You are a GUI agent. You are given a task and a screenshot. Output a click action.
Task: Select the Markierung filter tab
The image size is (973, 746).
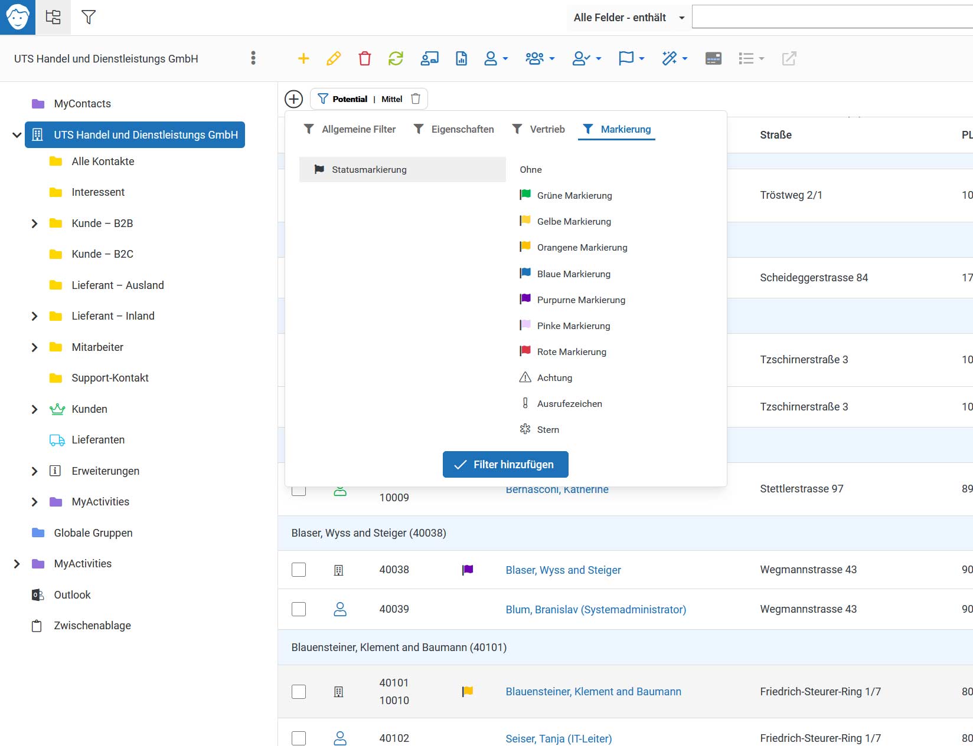(x=616, y=129)
